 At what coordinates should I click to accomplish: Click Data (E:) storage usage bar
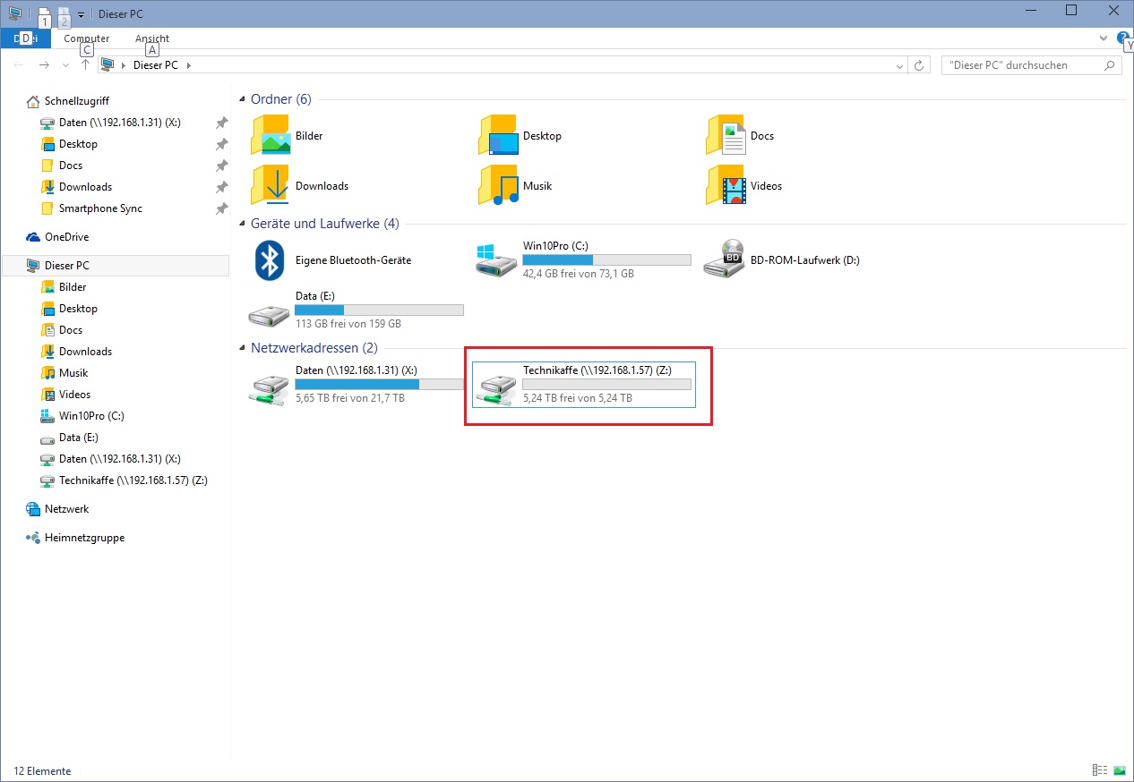coord(379,310)
